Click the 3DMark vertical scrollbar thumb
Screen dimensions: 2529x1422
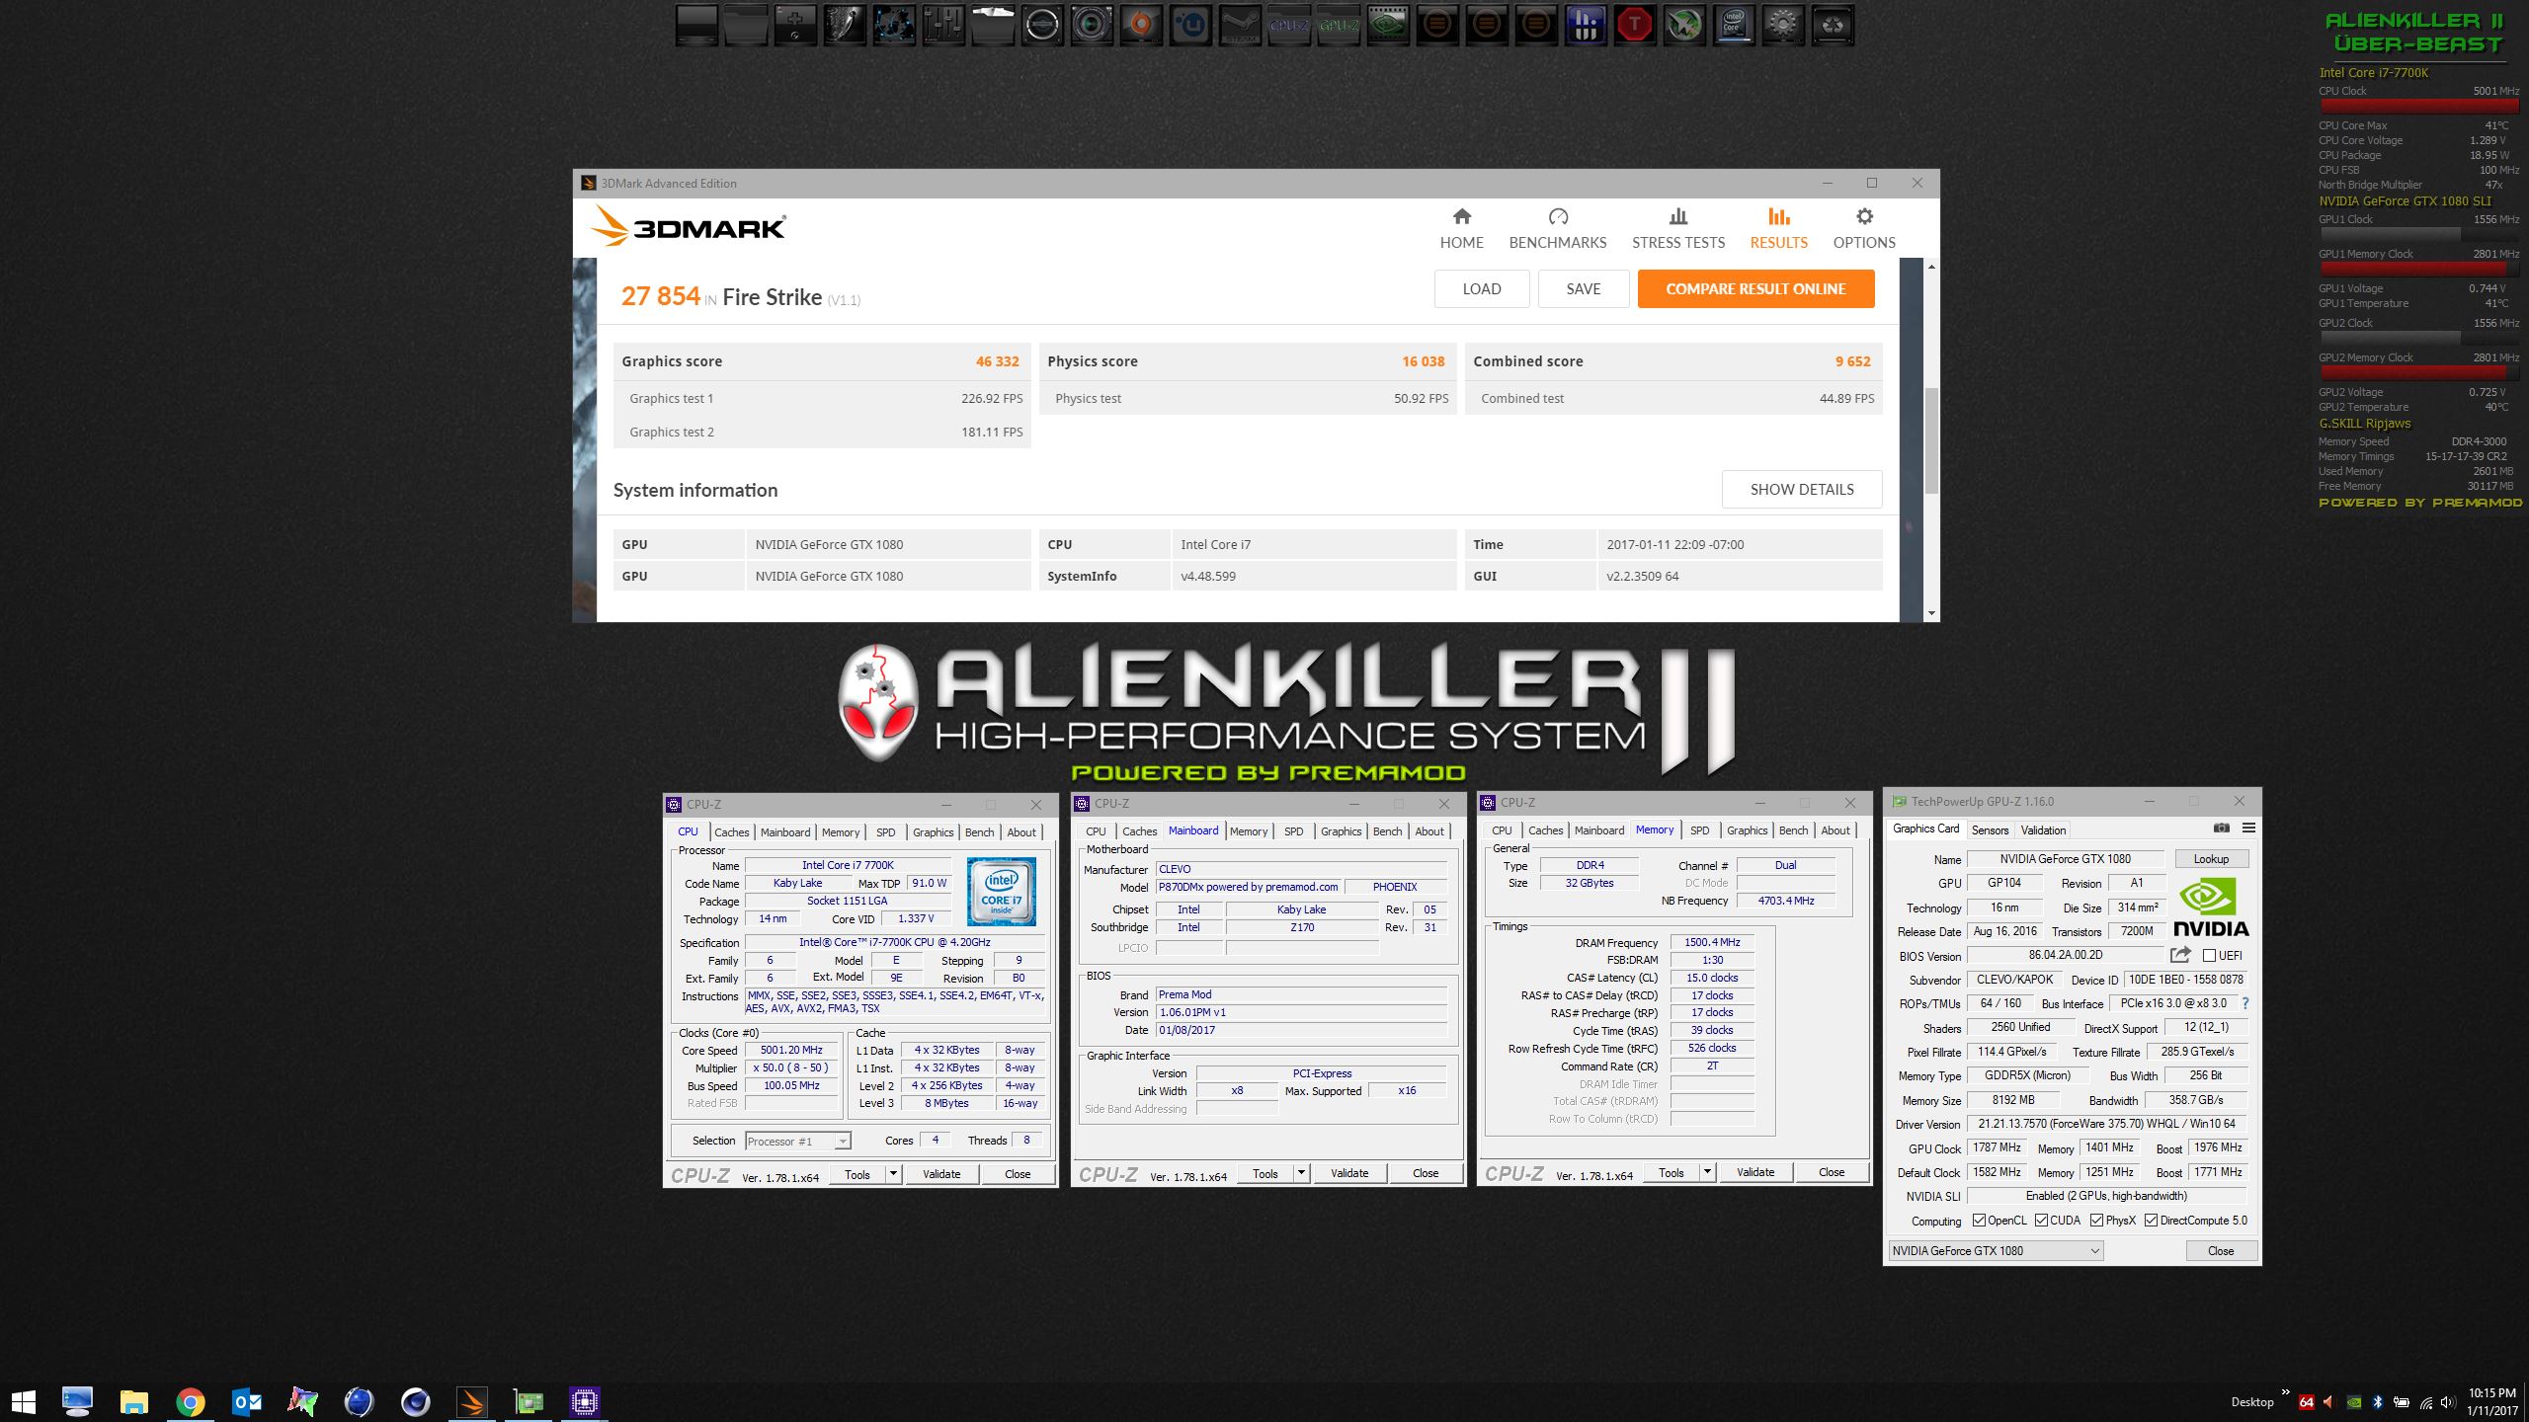coord(1930,440)
